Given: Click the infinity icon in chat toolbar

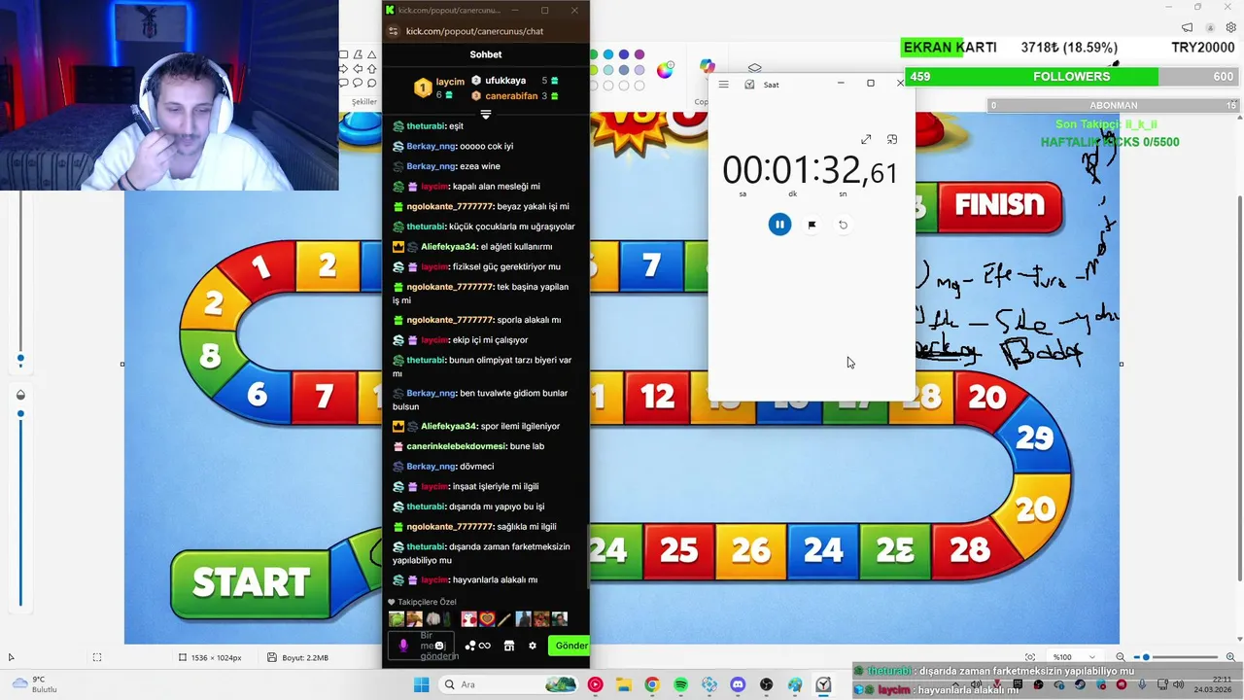Looking at the screenshot, I should pos(484,646).
